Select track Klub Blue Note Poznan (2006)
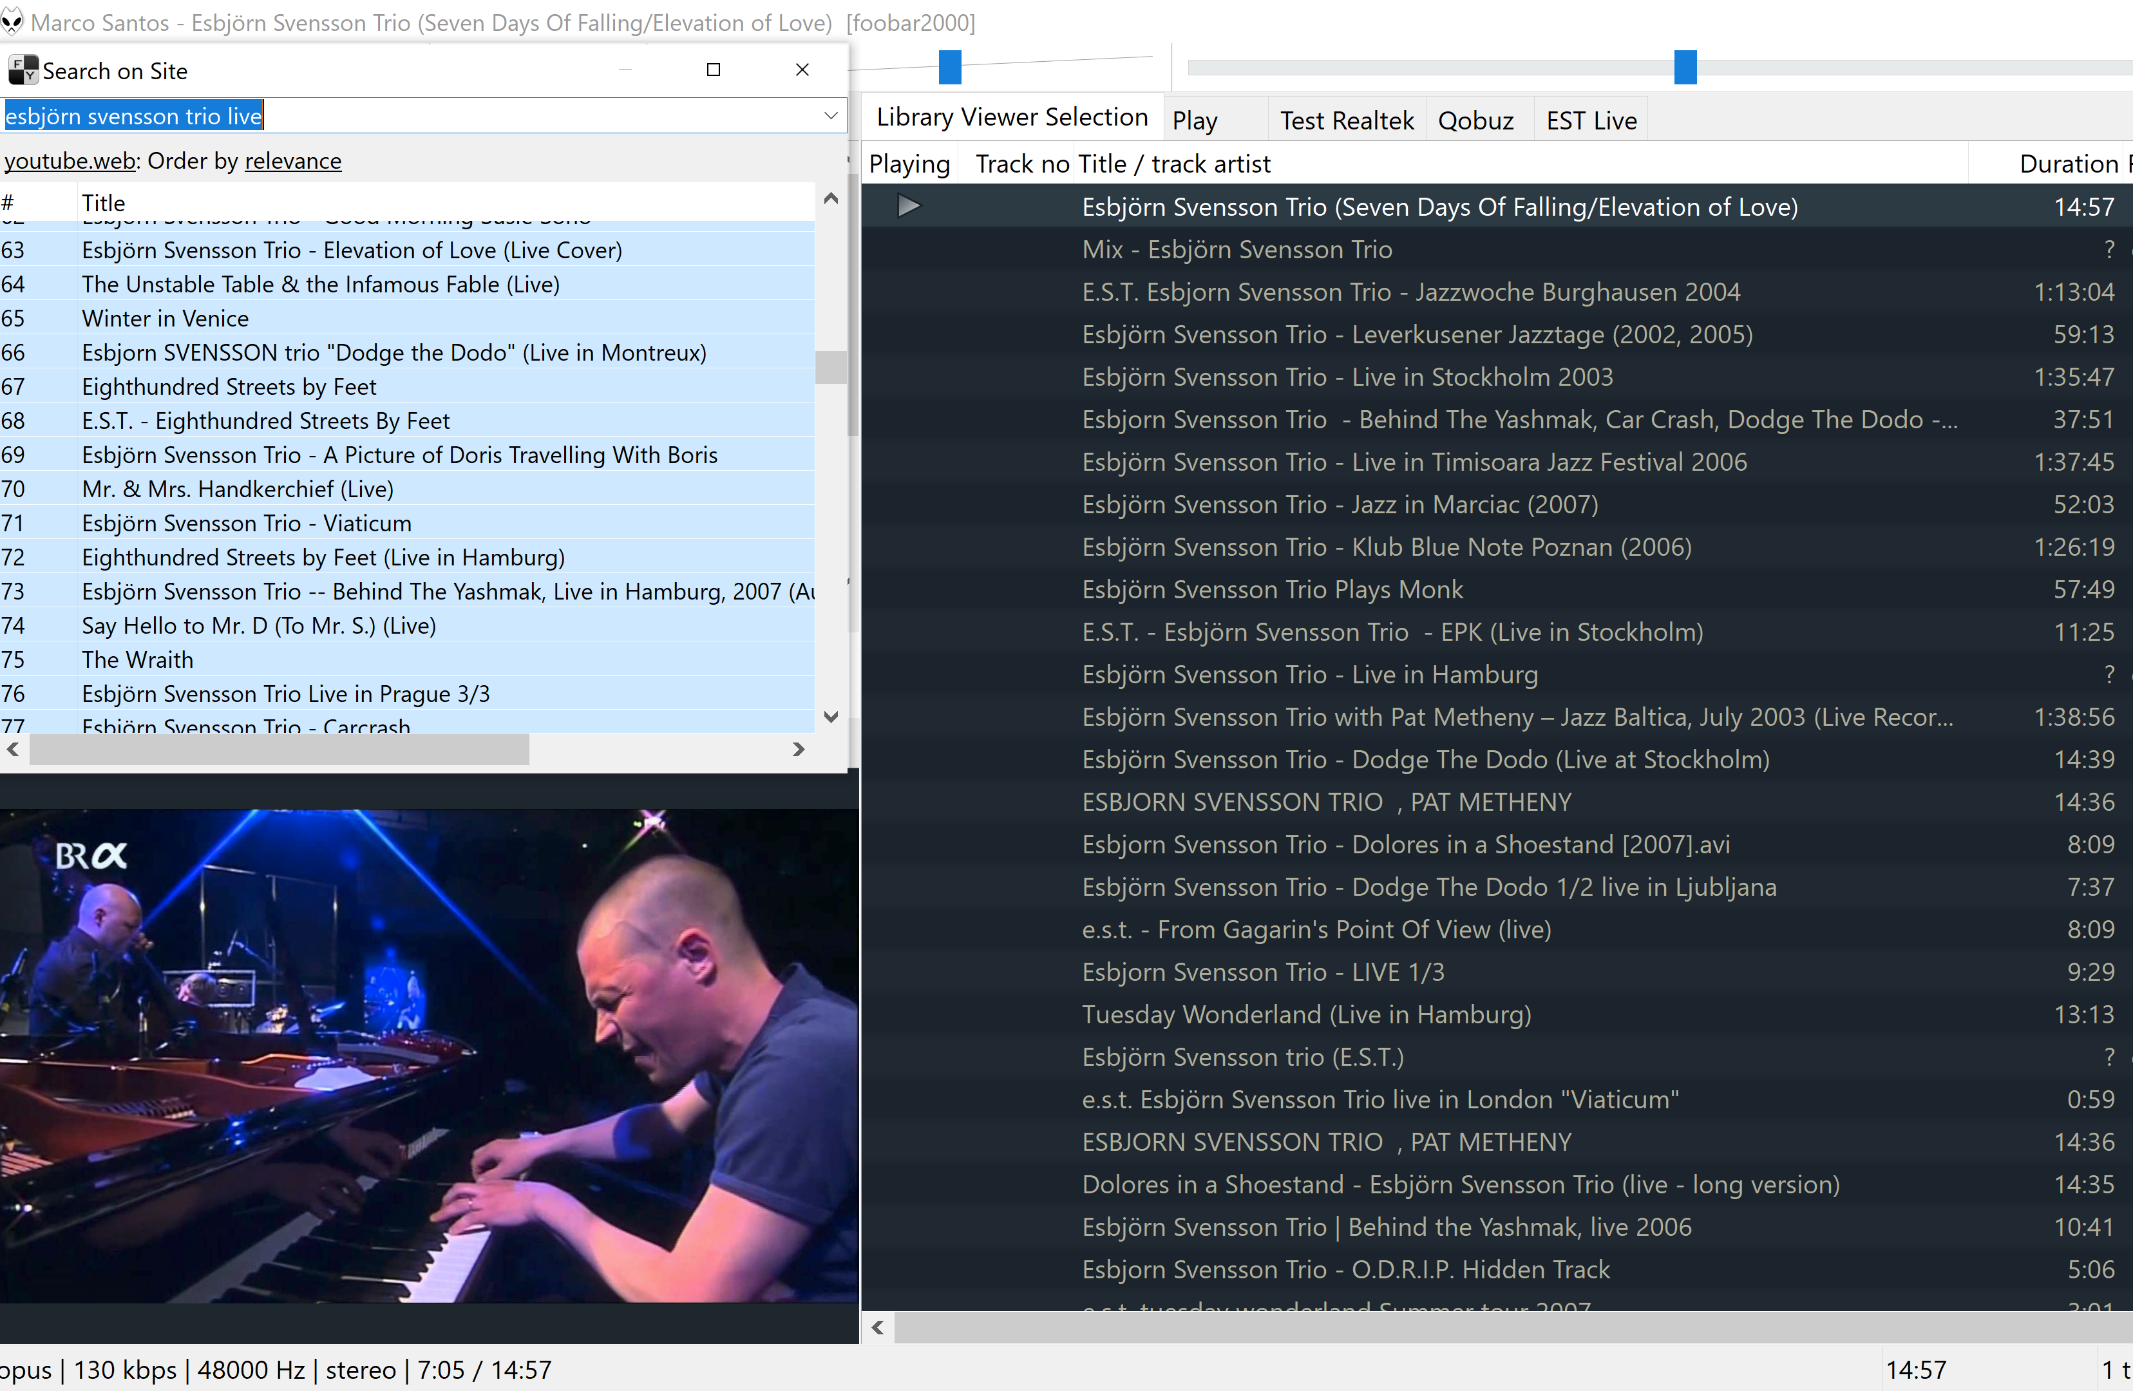Screen dimensions: 2133x1391 coord(1497,547)
